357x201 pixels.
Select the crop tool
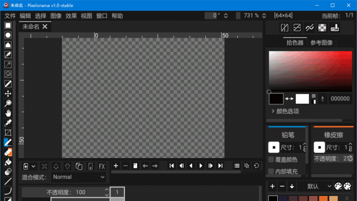(x=8, y=133)
